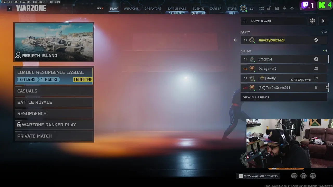The height and width of the screenshot is (187, 333).
Task: Click the streamer webcam overlay
Action: (290, 143)
